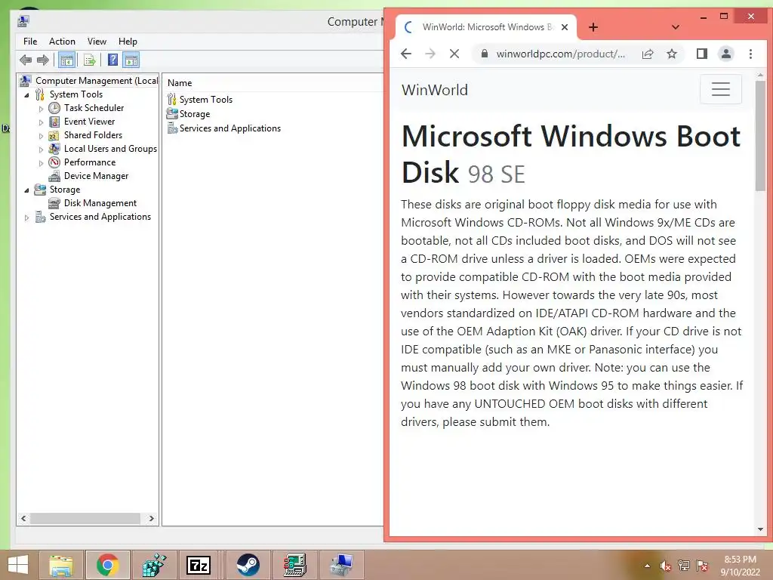
Task: Show hidden system tray icons
Action: click(647, 566)
